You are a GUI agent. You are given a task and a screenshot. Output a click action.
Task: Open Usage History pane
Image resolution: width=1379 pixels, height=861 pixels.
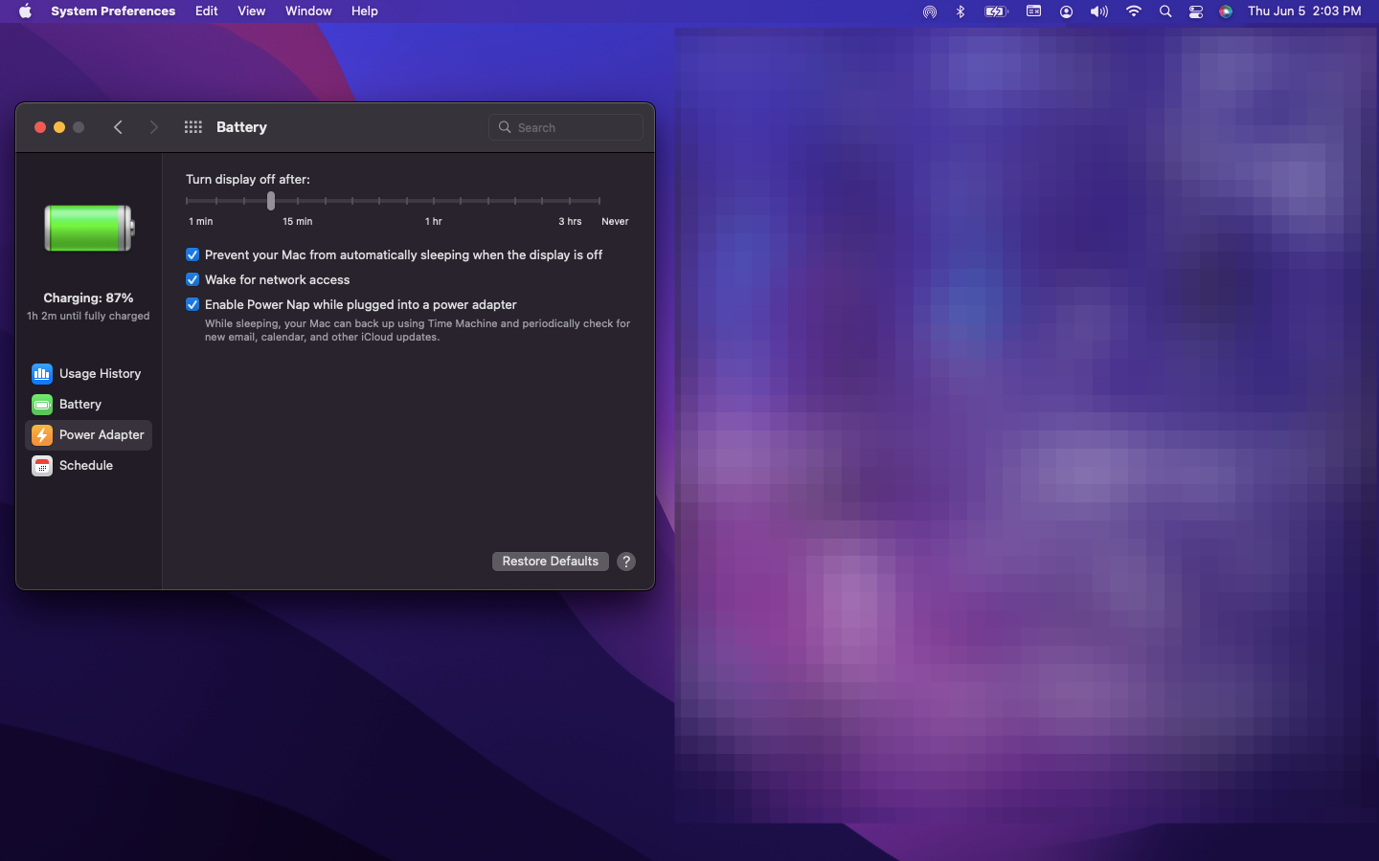tap(88, 373)
